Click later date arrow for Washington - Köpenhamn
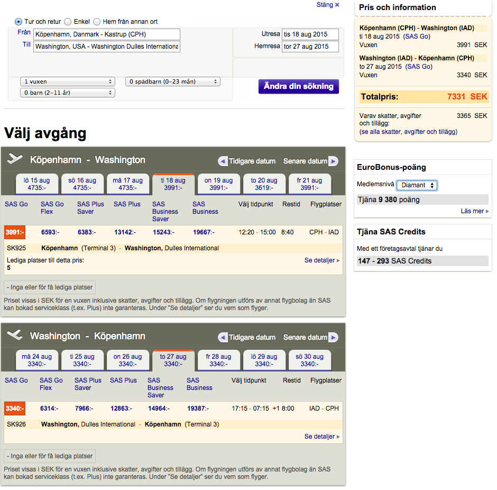 pos(333,338)
